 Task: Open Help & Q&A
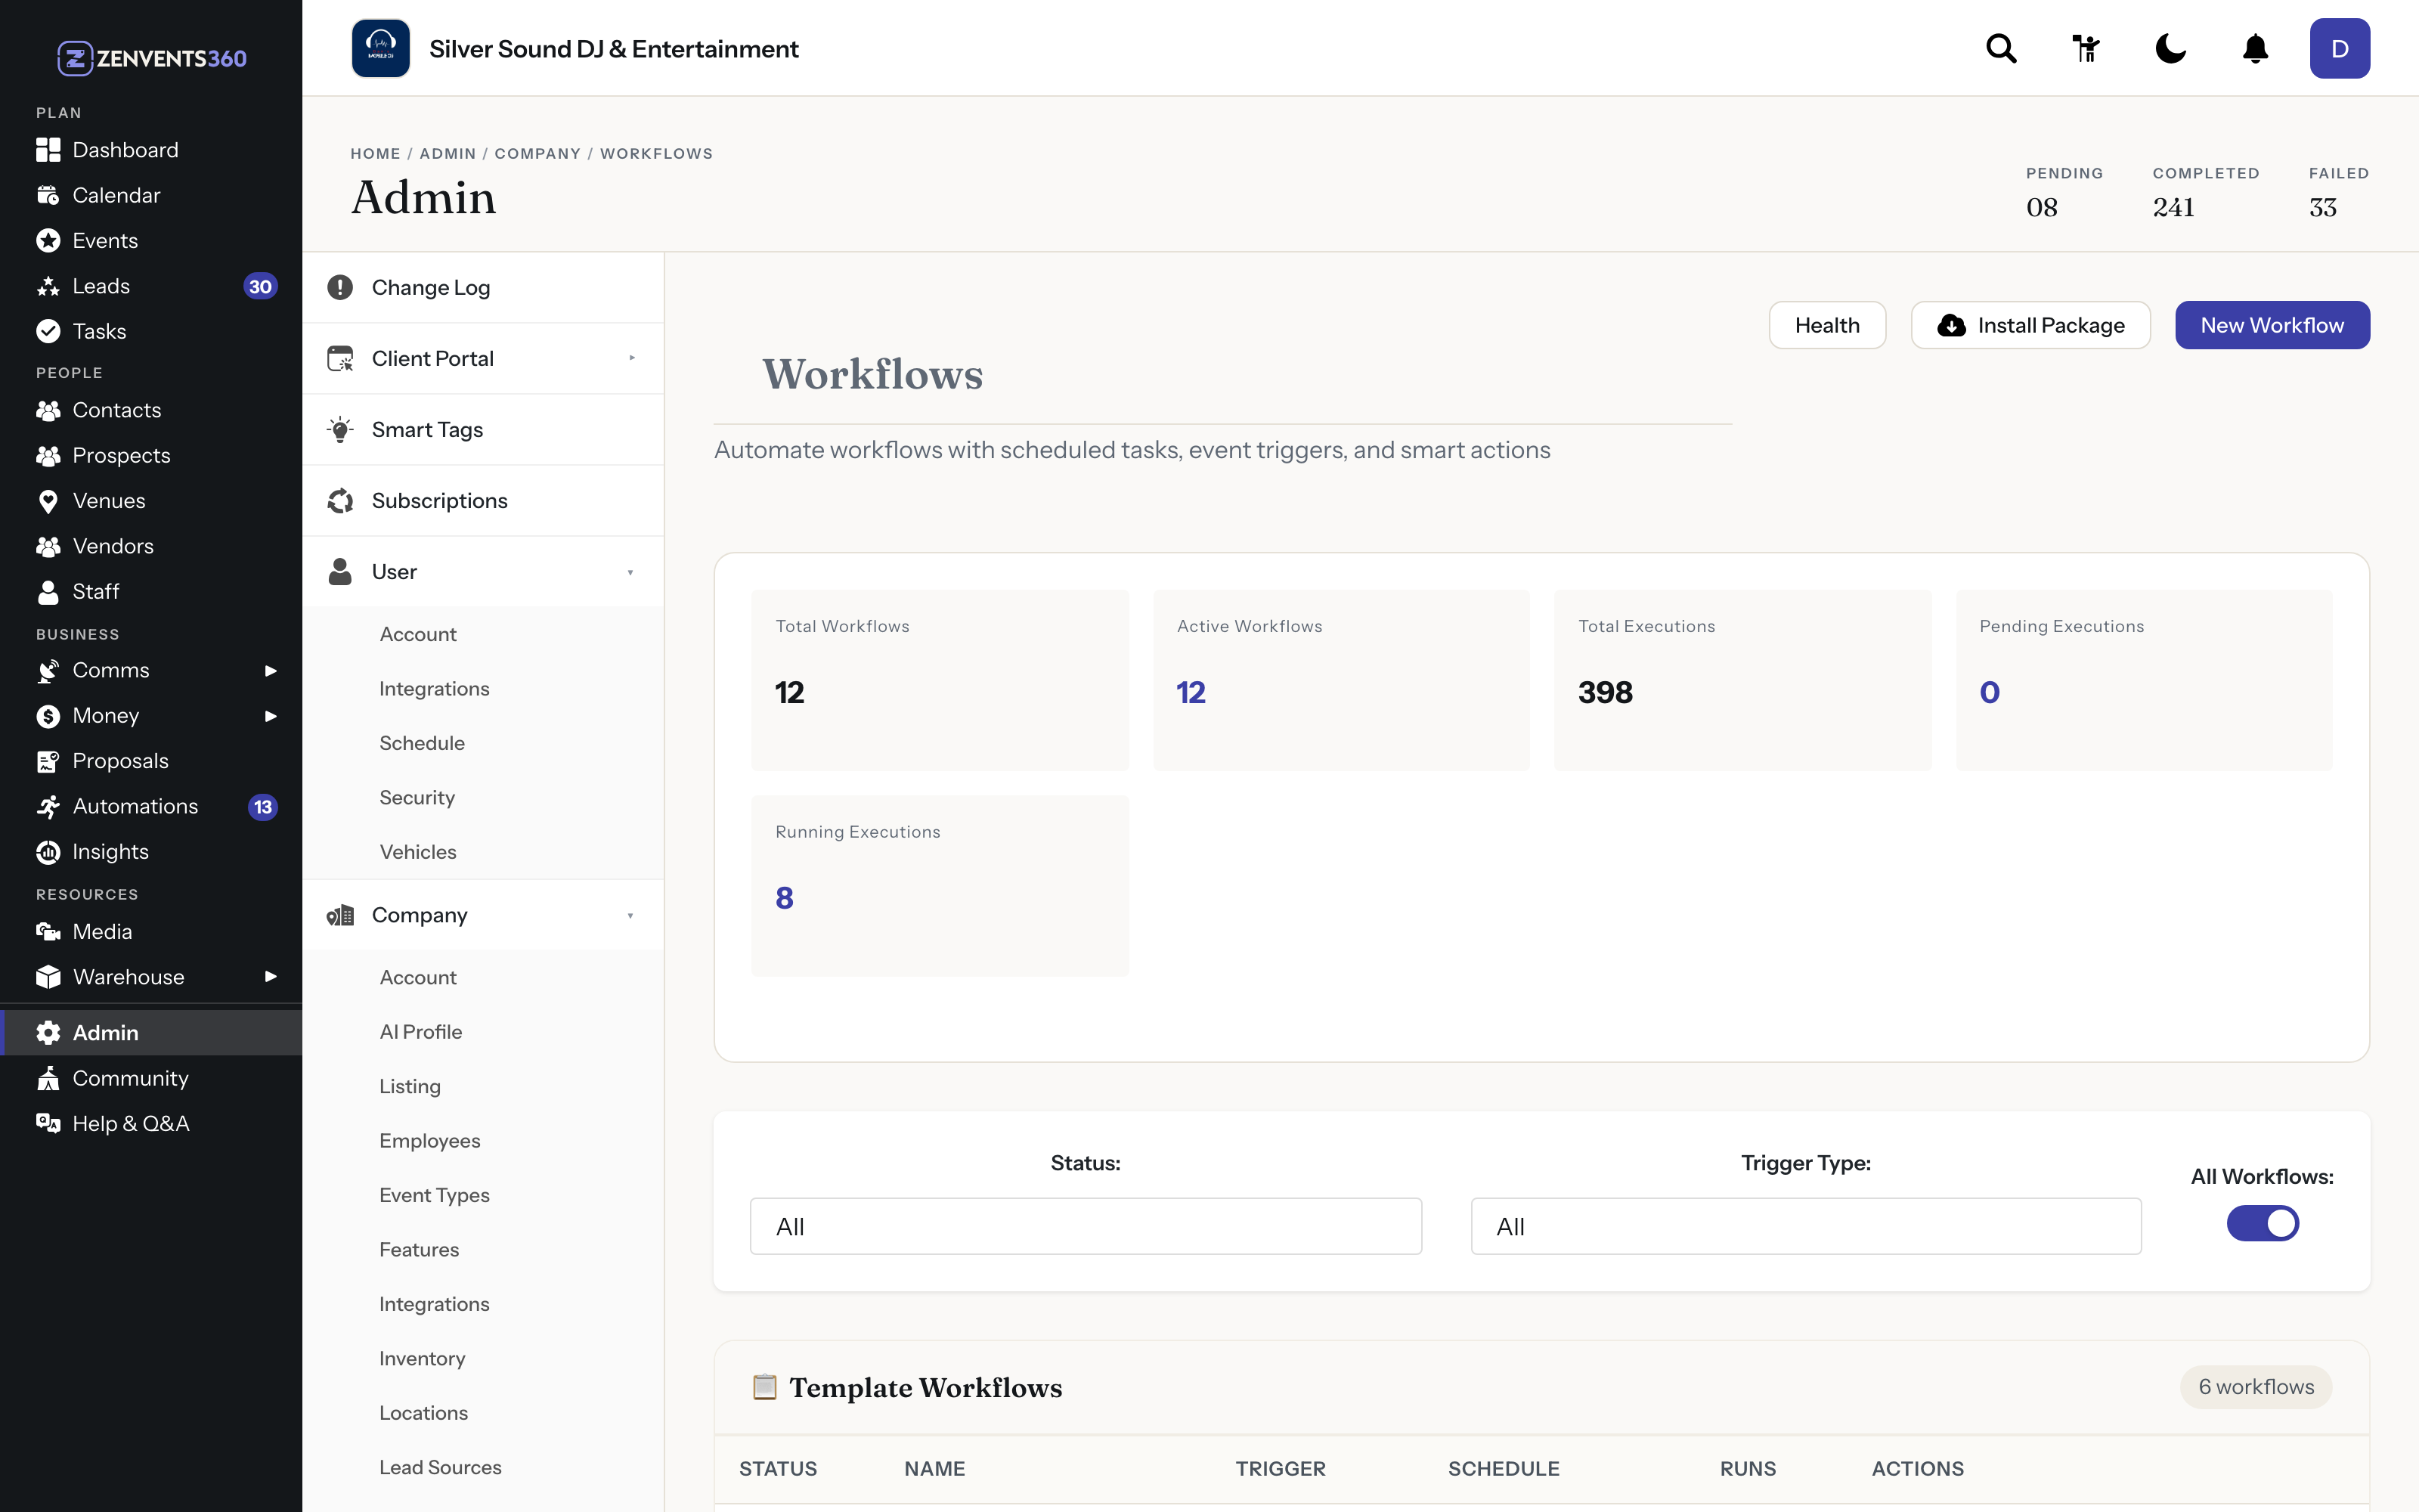pyautogui.click(x=151, y=1123)
